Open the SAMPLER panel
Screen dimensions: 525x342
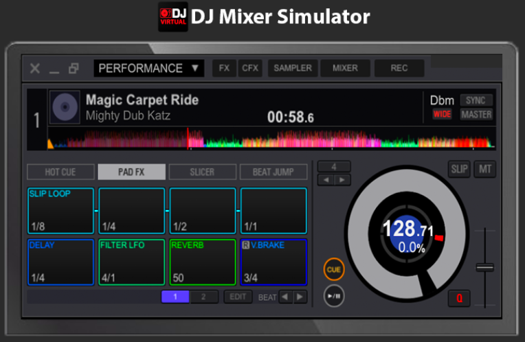click(x=292, y=68)
